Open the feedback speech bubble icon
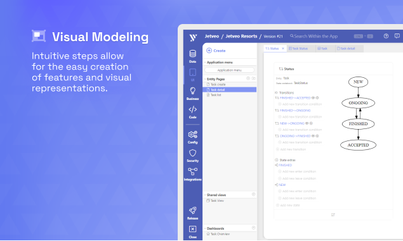 click(x=397, y=36)
